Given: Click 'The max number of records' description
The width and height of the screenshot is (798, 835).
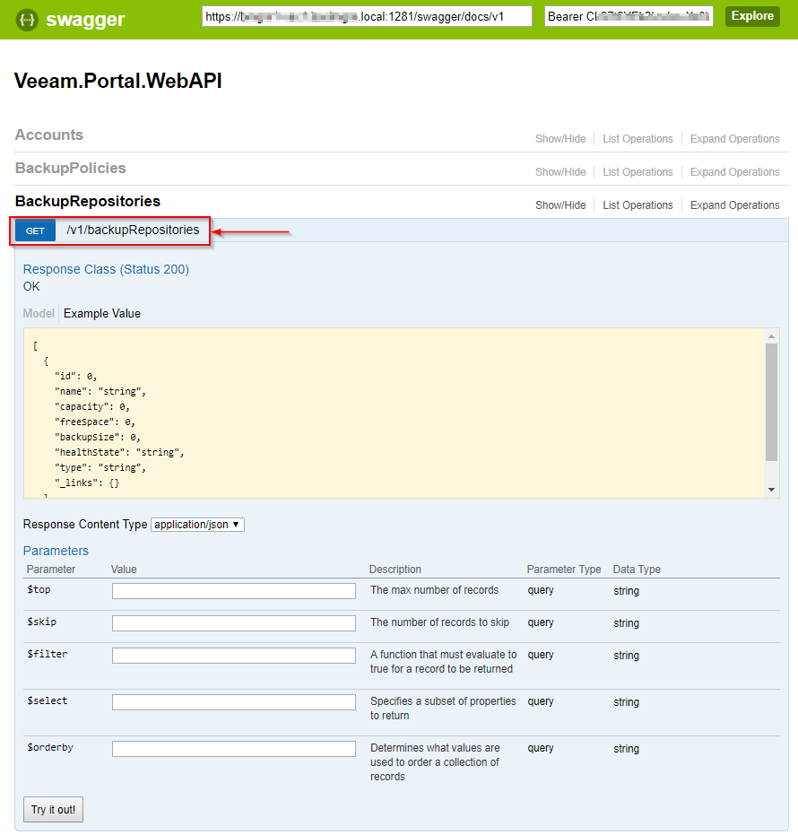Looking at the screenshot, I should (x=434, y=590).
